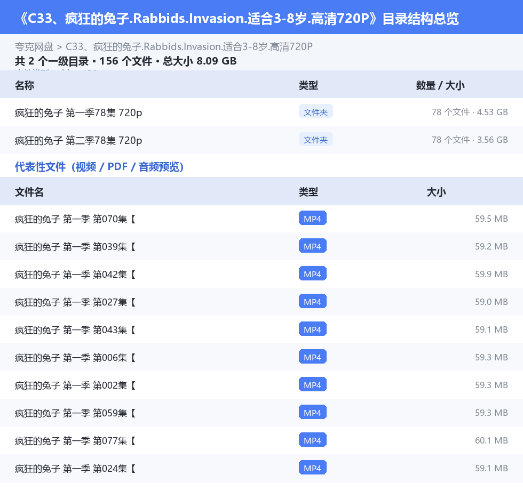This screenshot has width=523, height=499.
Task: Select file 第一季 第042集
Action: click(75, 274)
